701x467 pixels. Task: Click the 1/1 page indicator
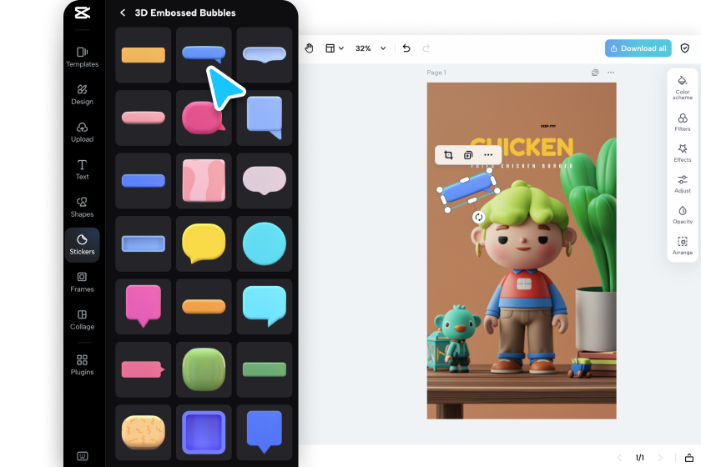pos(640,458)
